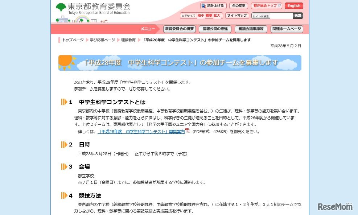Image resolution: width=358 pixels, height=215 pixels.
Task: Click the orange marker beside 日時
Action: pos(64,144)
